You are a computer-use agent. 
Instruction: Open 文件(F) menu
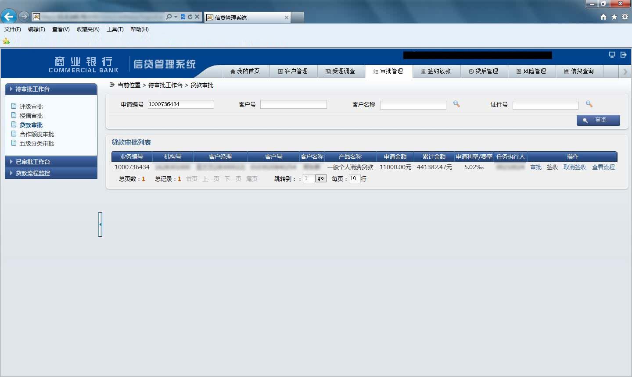(13, 29)
